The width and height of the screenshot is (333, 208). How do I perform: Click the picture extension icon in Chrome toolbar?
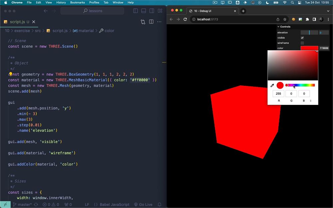300,19
